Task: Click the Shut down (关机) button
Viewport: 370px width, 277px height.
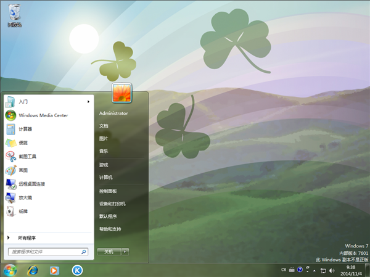Action: point(109,252)
